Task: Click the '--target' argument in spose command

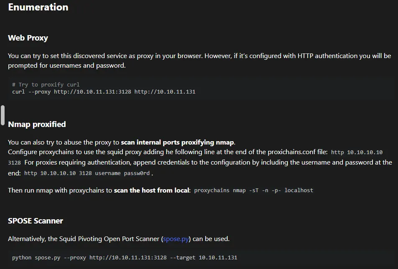Action: (182, 257)
